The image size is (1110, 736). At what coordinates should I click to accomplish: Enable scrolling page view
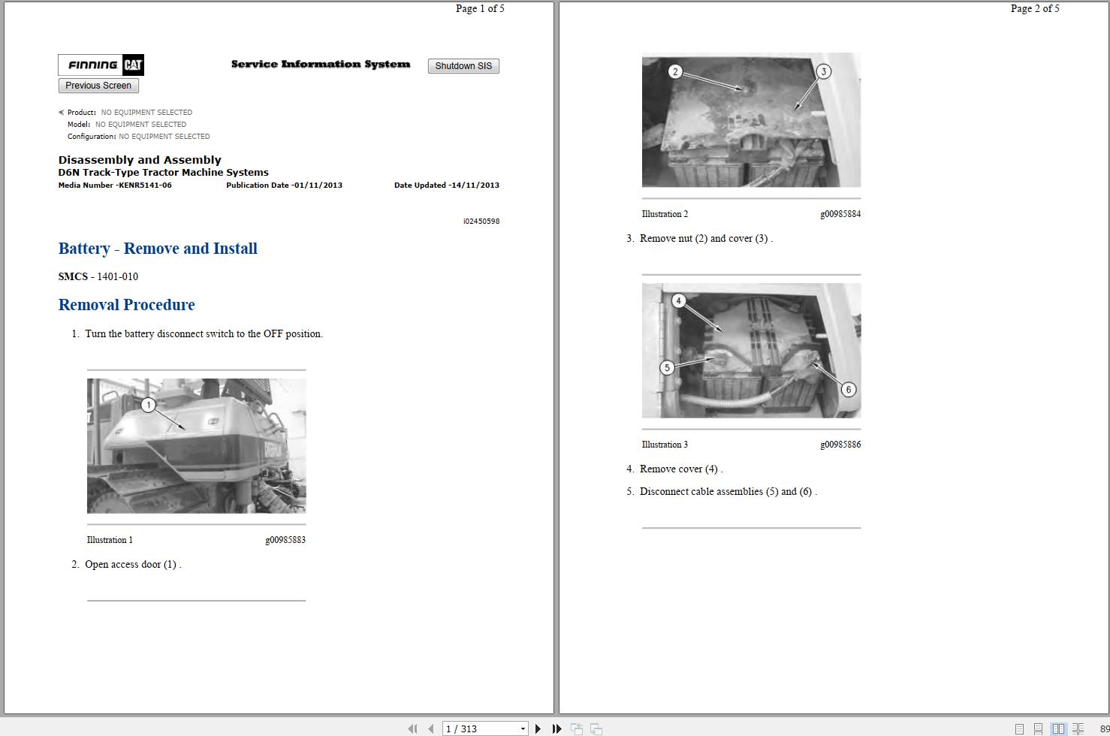[1038, 729]
